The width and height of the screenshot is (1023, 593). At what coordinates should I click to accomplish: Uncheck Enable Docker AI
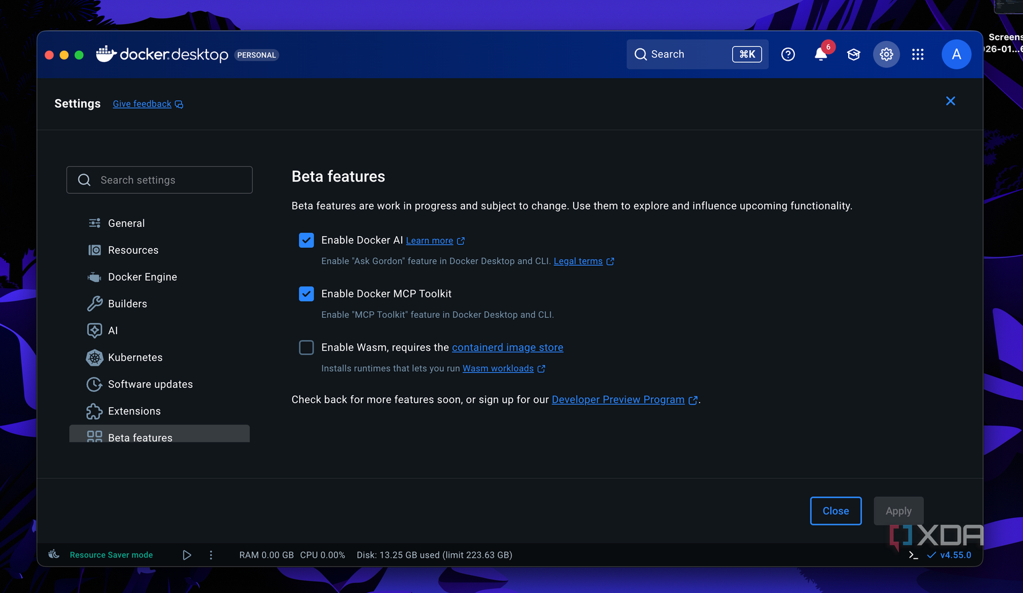[x=306, y=240]
